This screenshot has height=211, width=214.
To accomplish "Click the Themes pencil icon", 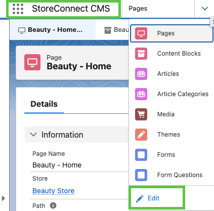I will tap(141, 135).
